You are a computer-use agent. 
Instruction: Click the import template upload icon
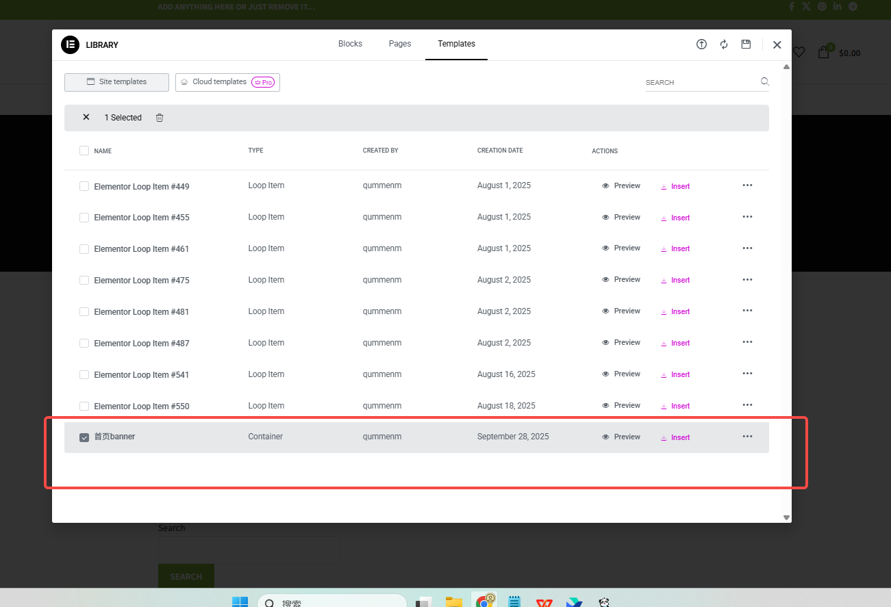click(x=701, y=44)
